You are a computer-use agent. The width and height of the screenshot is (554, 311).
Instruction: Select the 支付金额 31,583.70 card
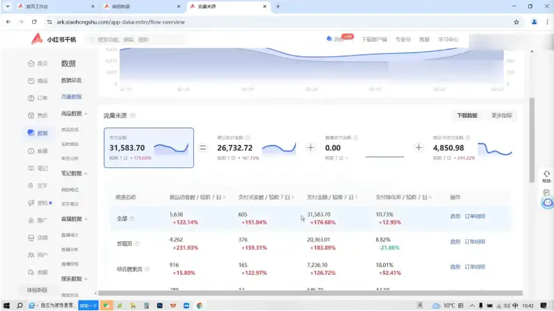coord(149,148)
